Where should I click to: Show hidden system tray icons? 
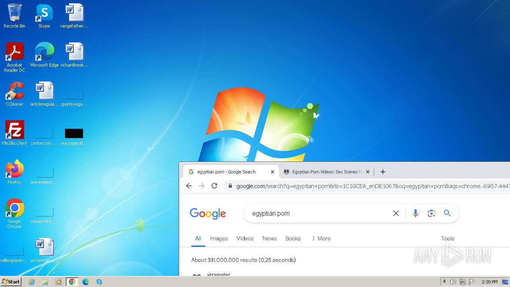[444, 282]
